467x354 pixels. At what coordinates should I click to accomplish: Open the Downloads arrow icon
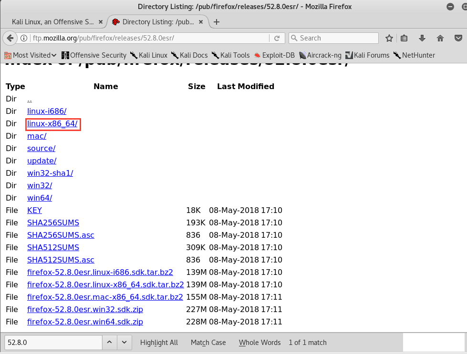pyautogui.click(x=422, y=38)
